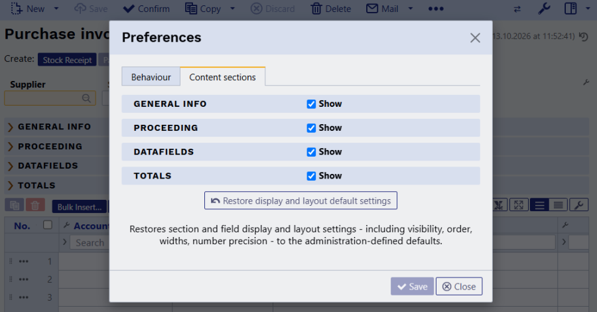Click the Copy toolbar button
The height and width of the screenshot is (312, 597).
[203, 9]
